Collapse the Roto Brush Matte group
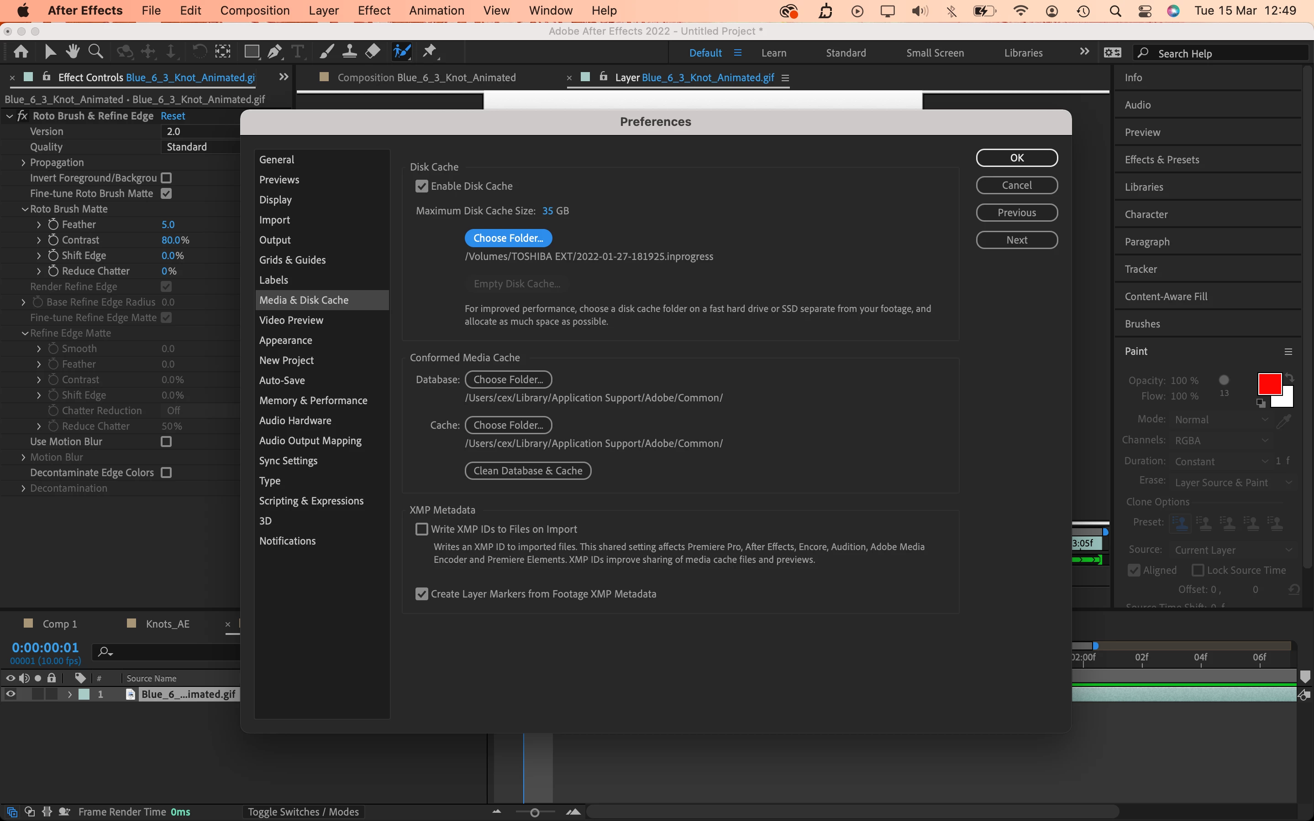1314x821 pixels. (x=25, y=209)
